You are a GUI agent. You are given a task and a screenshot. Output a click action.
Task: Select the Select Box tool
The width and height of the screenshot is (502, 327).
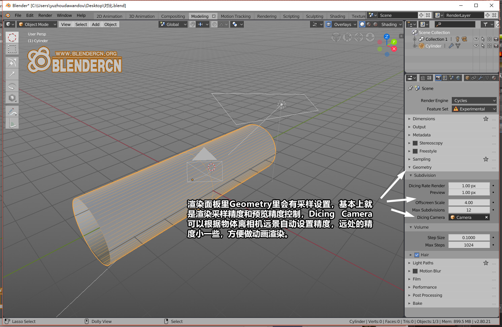pyautogui.click(x=12, y=49)
